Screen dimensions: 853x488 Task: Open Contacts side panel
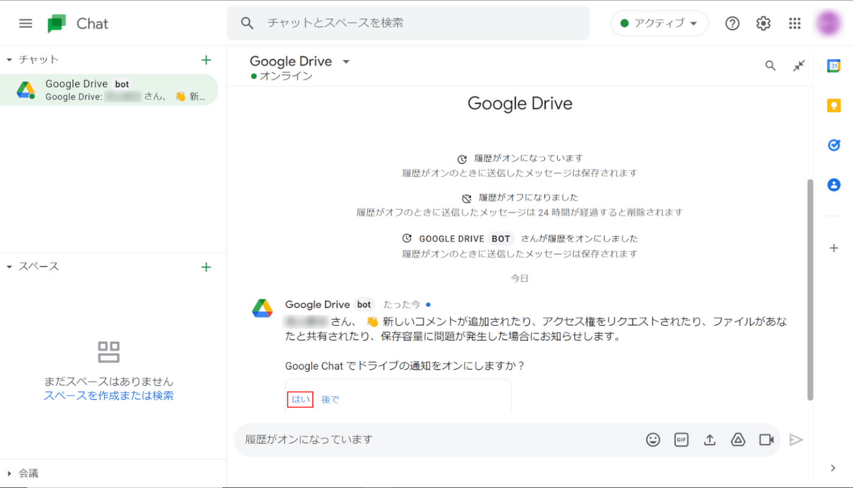pos(833,185)
